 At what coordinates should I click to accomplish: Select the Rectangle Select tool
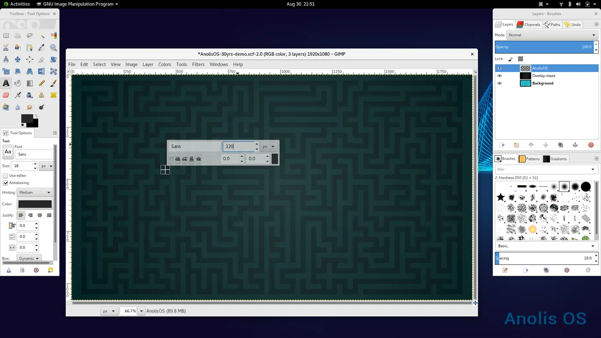(x=6, y=36)
